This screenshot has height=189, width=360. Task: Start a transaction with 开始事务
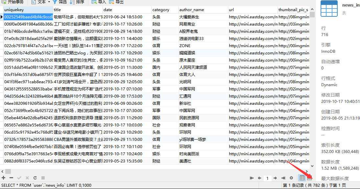point(13,2)
